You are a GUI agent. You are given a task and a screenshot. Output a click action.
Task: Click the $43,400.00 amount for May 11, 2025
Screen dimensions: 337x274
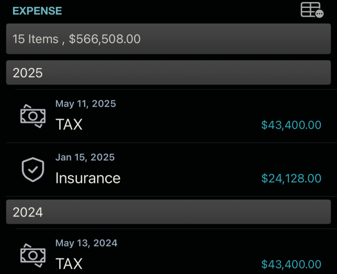291,125
